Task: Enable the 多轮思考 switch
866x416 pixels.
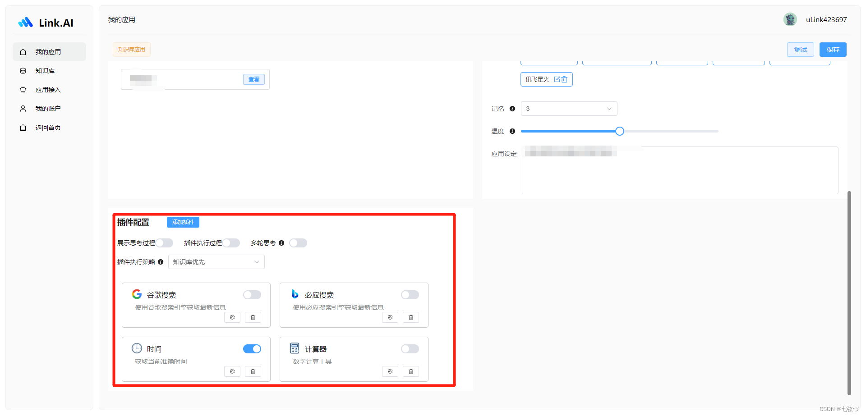Action: (298, 243)
